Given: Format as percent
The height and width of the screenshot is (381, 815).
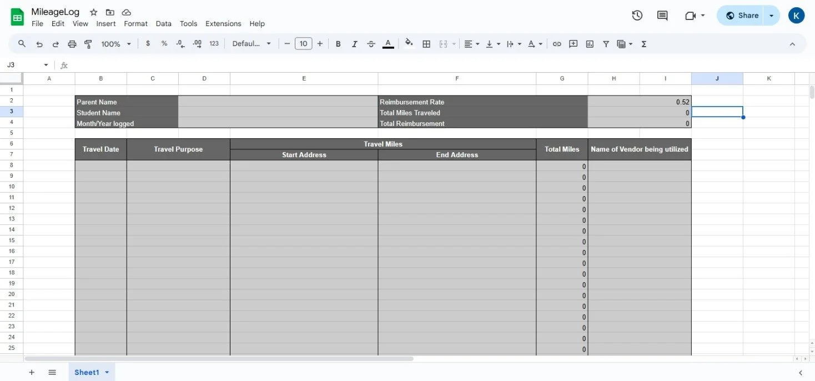Looking at the screenshot, I should click(164, 43).
